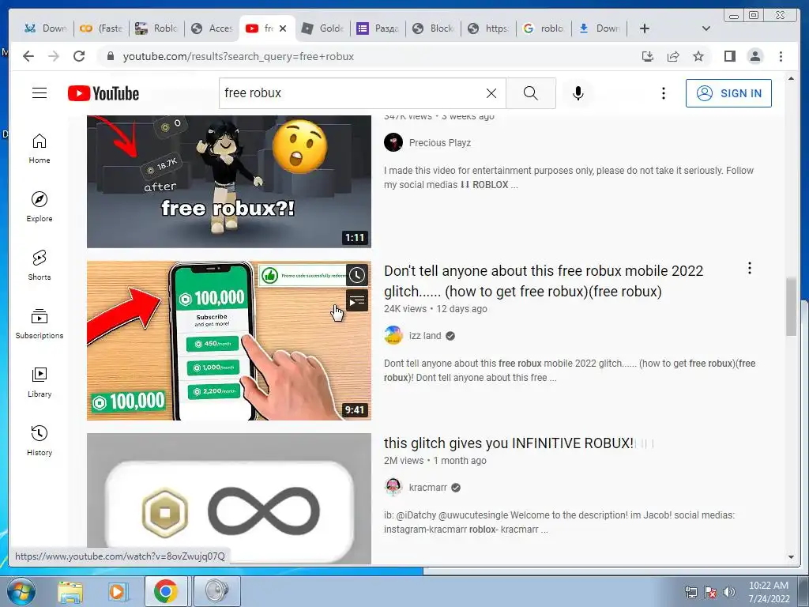Play the 100,000 robux phone thumbnail

click(x=229, y=341)
